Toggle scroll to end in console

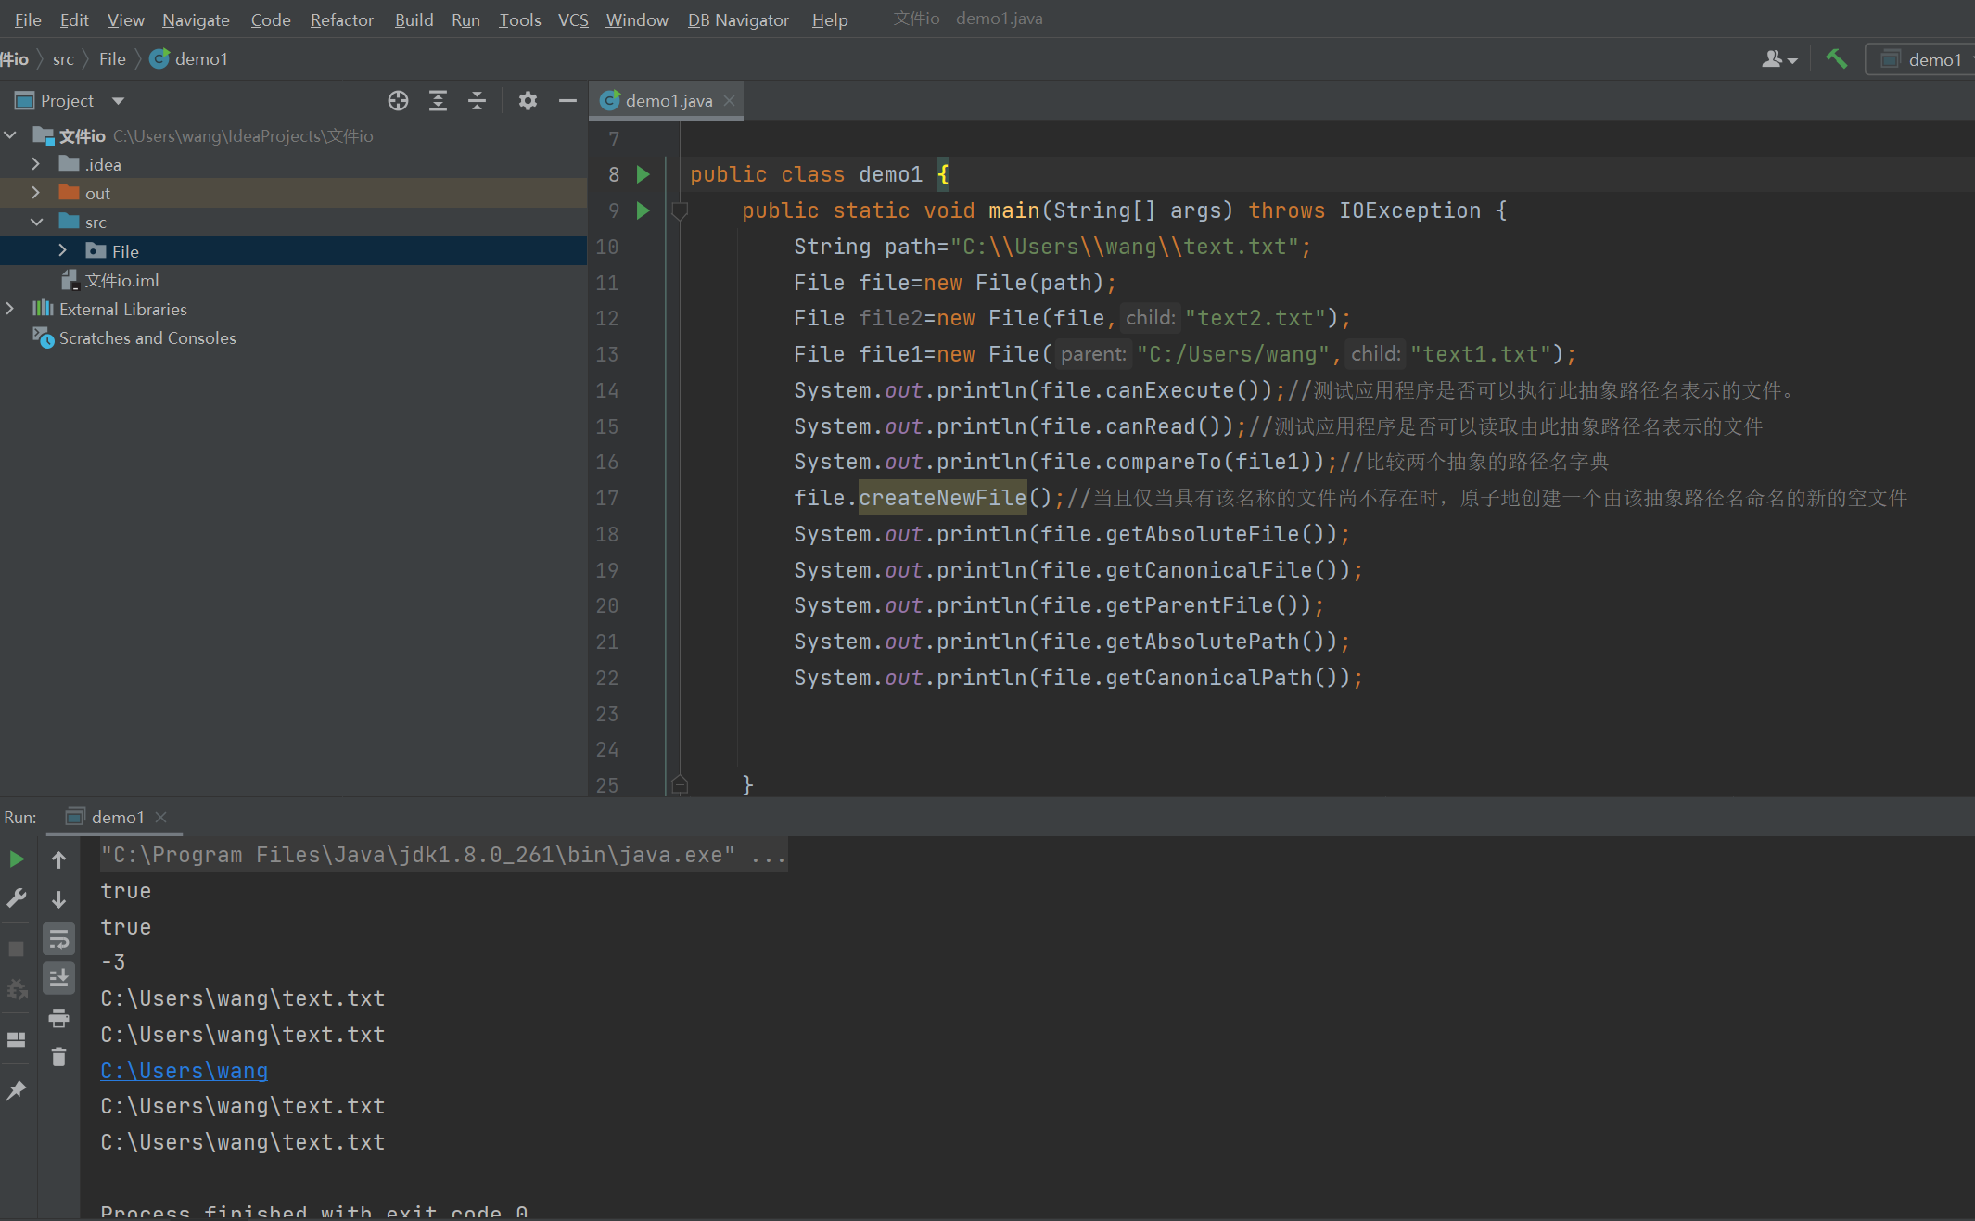click(x=58, y=978)
